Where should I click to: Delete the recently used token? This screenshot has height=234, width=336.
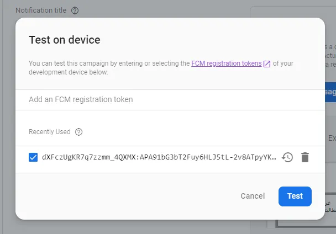(305, 157)
